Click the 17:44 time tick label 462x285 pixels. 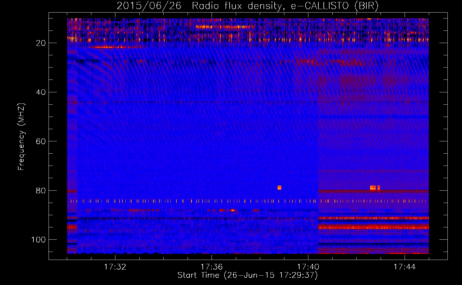pos(405,267)
